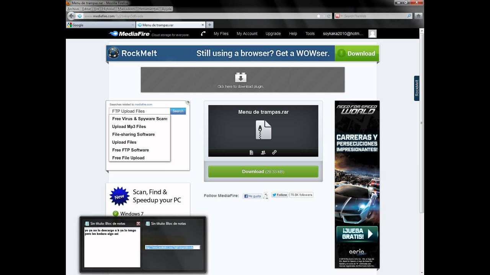Click the FTP Upload Files search field

tap(140, 111)
